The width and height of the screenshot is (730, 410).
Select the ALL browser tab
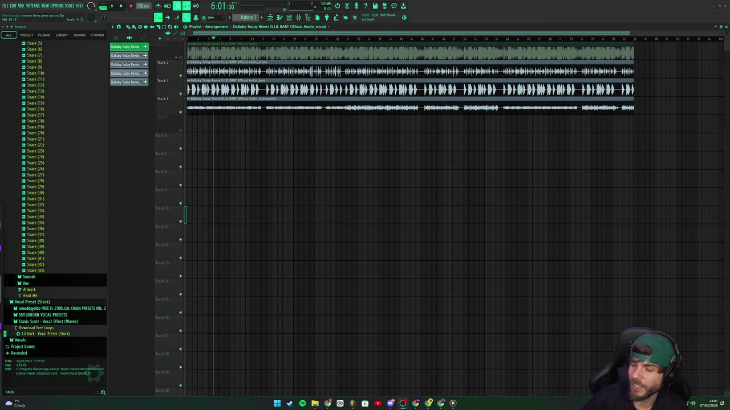click(x=9, y=35)
